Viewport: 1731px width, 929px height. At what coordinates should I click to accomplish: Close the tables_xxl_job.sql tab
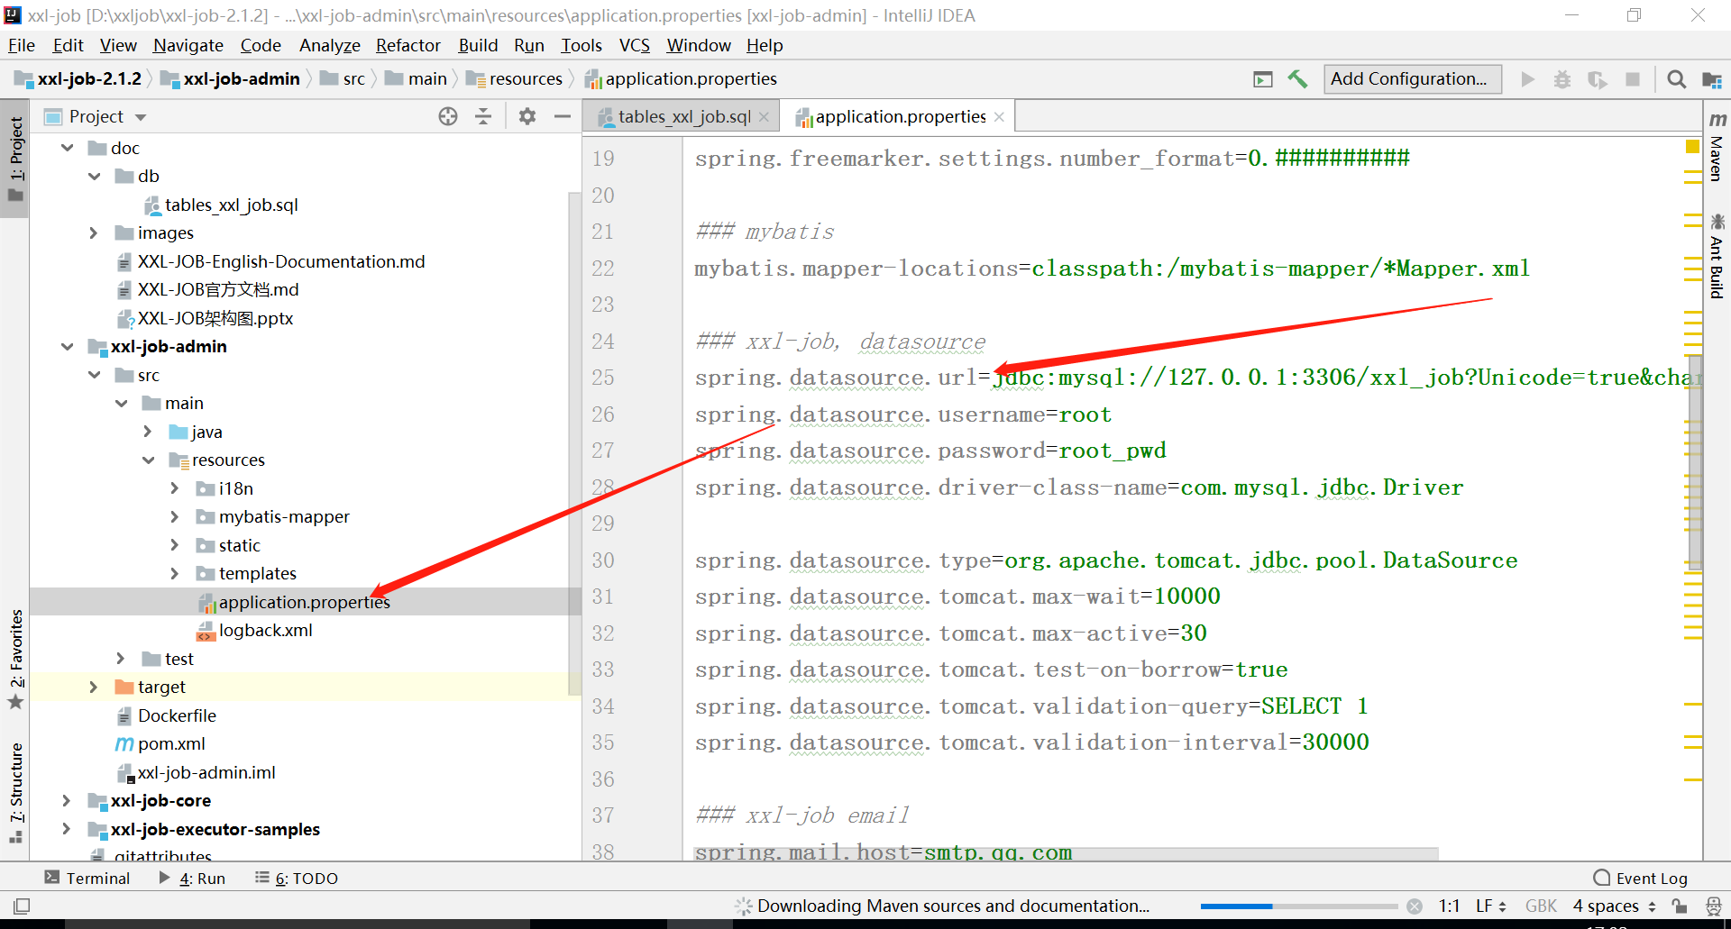tap(765, 117)
